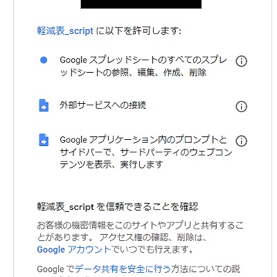Click the 方法についての説 text at bottom

point(205,269)
